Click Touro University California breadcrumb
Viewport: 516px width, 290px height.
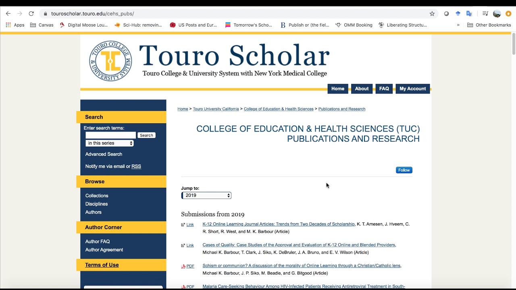click(216, 109)
